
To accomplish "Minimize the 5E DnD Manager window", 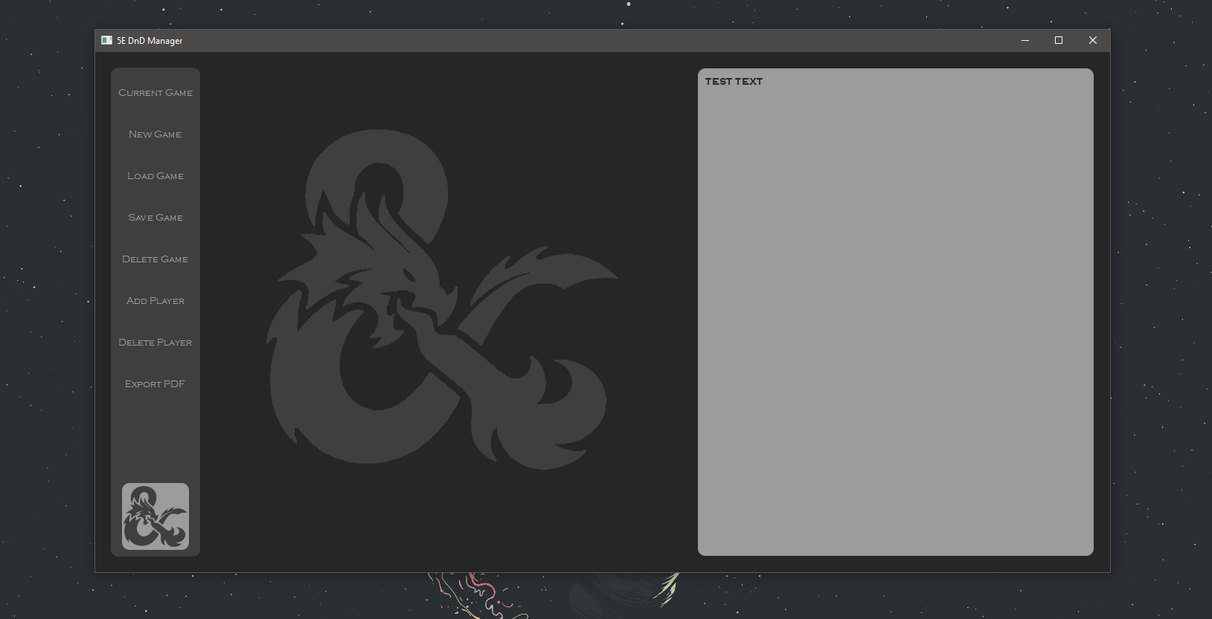I will coord(1025,41).
